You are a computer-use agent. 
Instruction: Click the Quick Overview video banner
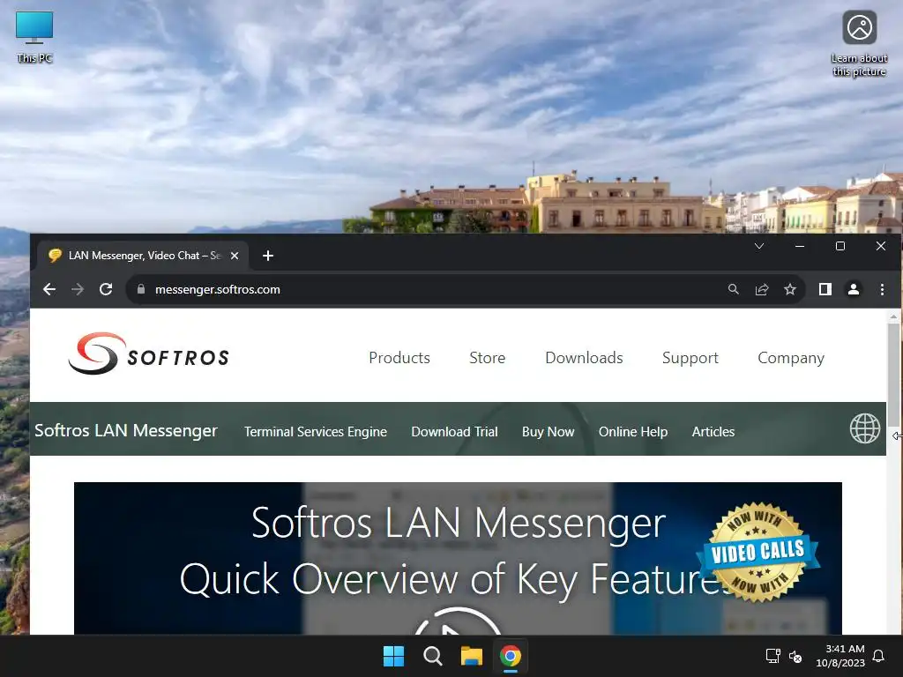(x=458, y=558)
